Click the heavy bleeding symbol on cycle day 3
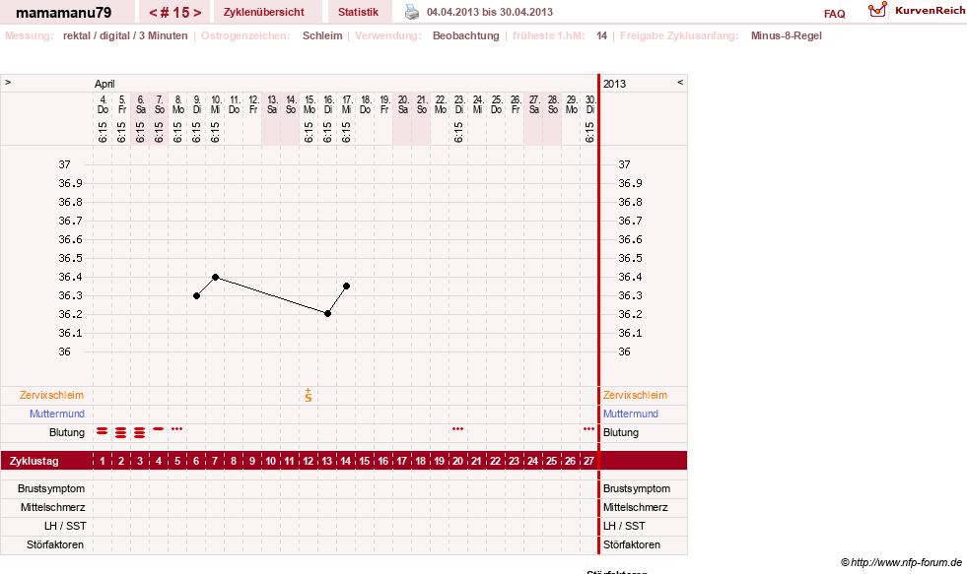Viewport: 967px width, 574px height. [139, 433]
